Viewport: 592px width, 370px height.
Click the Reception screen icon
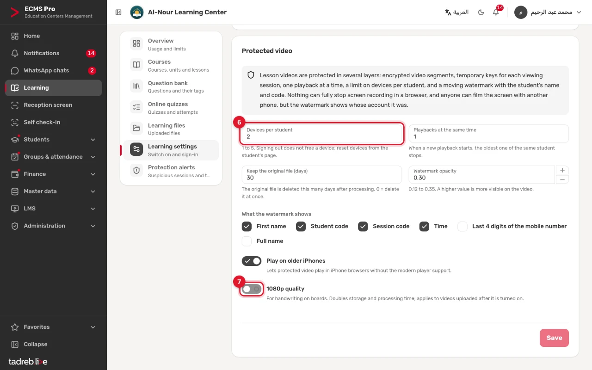pyautogui.click(x=15, y=105)
